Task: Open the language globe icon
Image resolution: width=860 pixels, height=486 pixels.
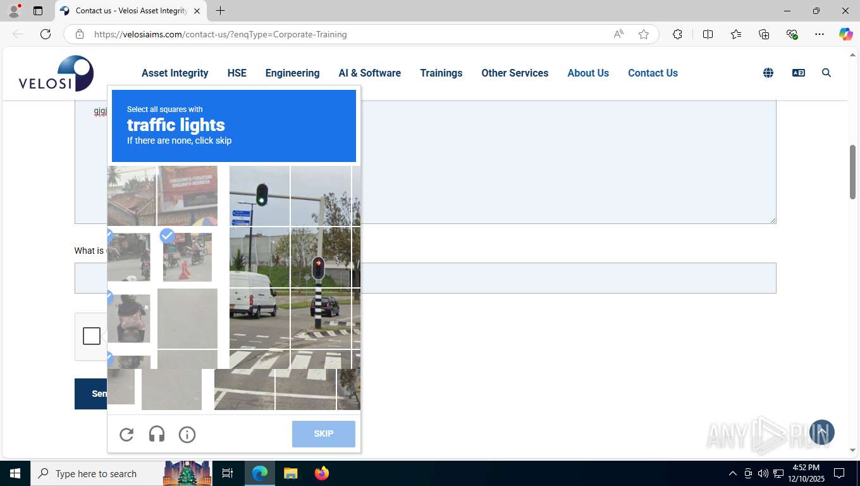Action: point(768,73)
